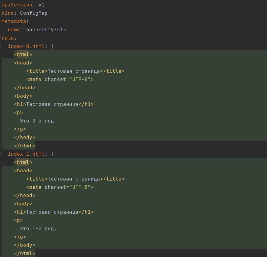
Task: Click the closing </body> tag in index-1.html block
Action: (25, 245)
